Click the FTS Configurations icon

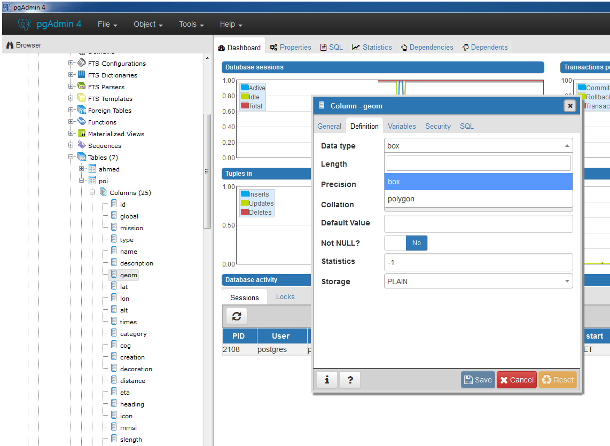pos(82,62)
